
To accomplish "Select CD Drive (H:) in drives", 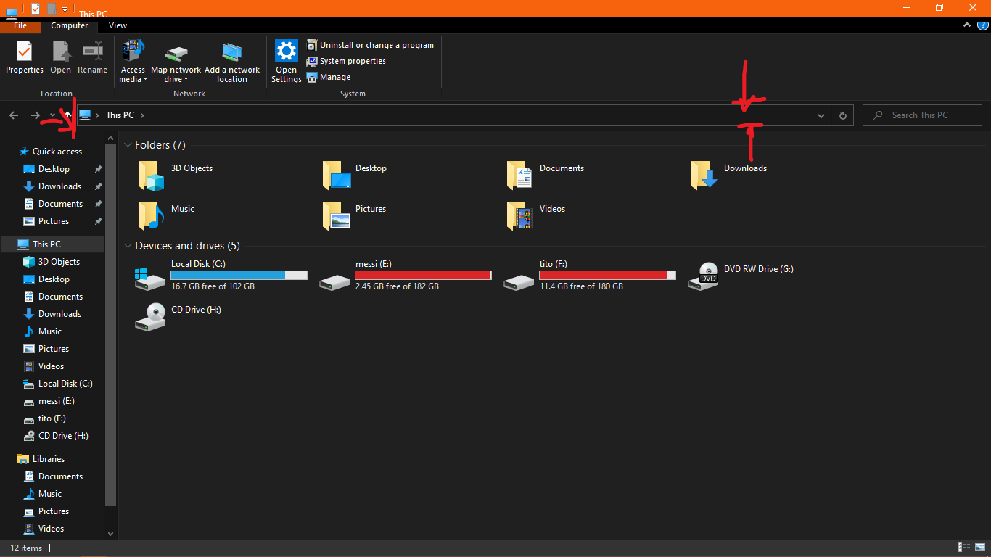I will [x=178, y=316].
